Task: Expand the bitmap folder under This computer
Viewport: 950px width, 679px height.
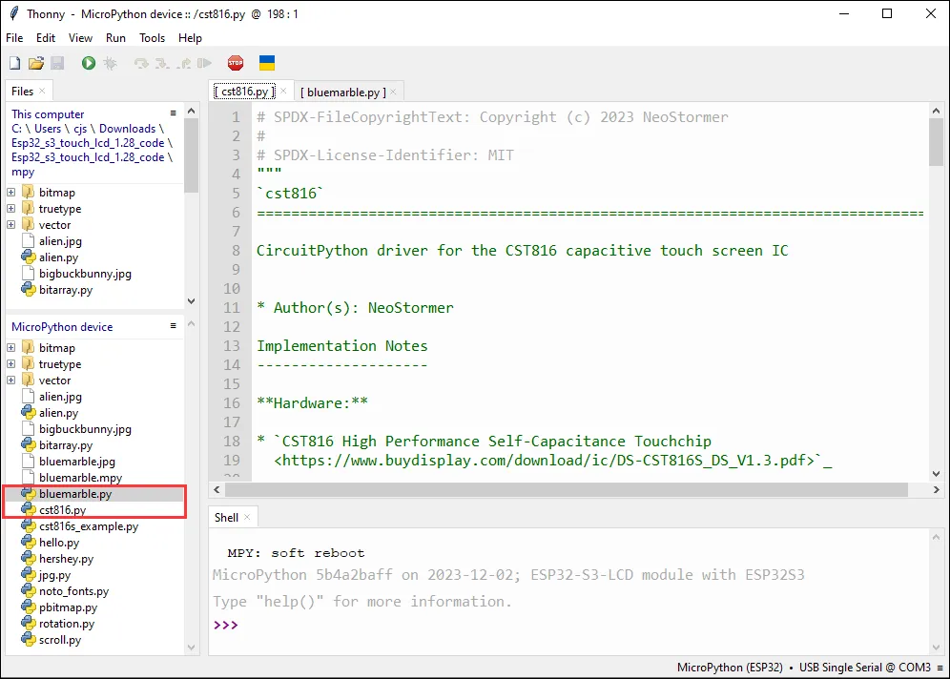Action: coord(11,193)
